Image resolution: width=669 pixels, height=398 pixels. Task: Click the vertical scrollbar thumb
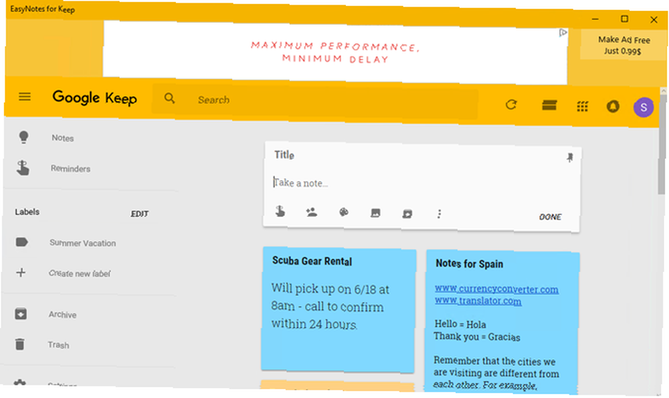click(x=662, y=144)
